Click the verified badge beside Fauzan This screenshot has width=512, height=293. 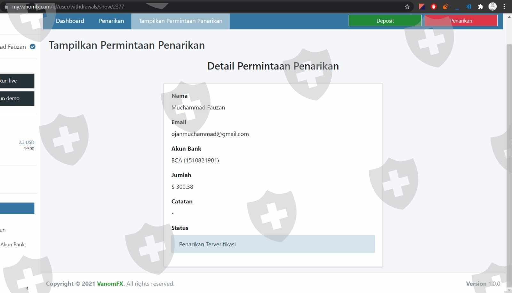[33, 47]
